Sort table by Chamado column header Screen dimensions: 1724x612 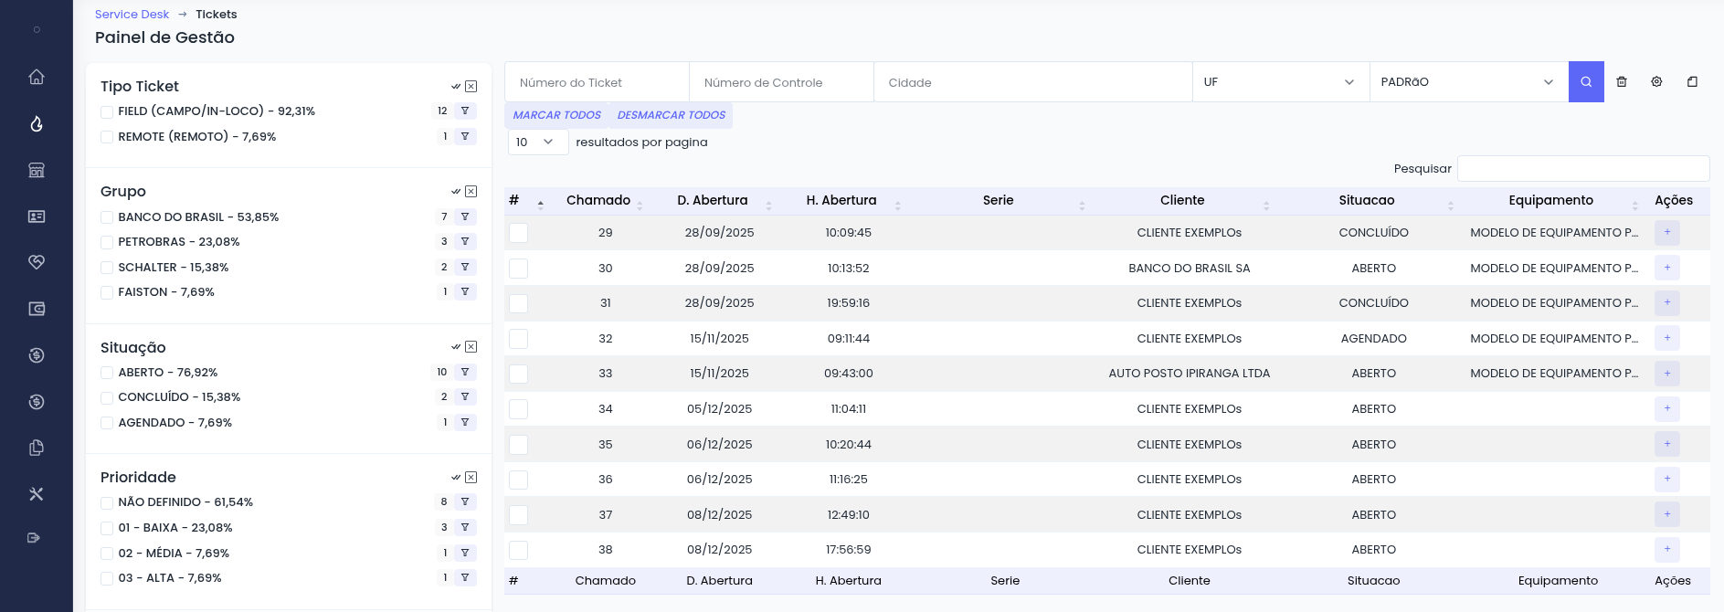[598, 201]
